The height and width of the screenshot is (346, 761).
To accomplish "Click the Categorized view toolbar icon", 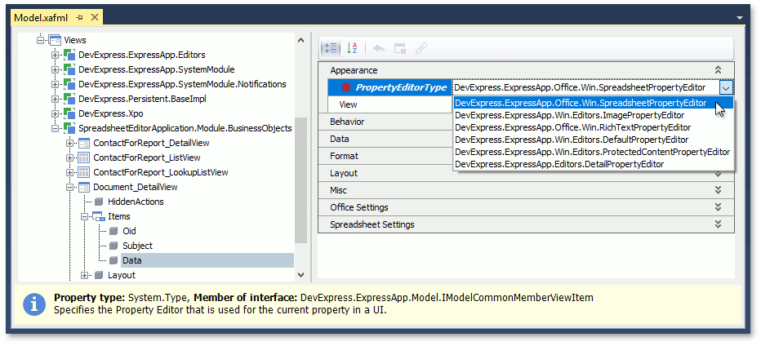I will (x=330, y=49).
